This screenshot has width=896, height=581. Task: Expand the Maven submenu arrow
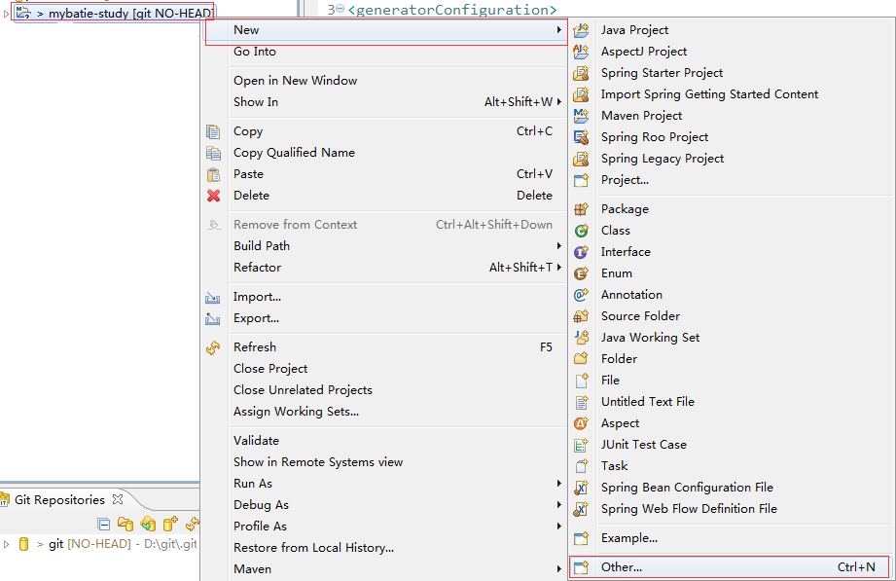(558, 569)
